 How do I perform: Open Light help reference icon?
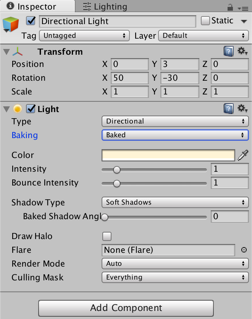pos(229,108)
